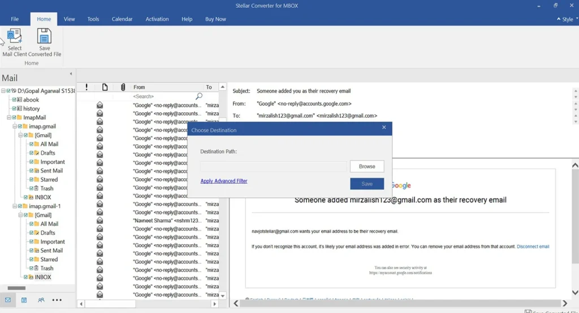This screenshot has height=313, width=579.
Task: Click the mail list horizontal scrollbar thumb
Action: coord(110,304)
